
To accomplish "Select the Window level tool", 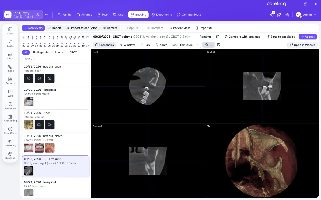I will (127, 45).
